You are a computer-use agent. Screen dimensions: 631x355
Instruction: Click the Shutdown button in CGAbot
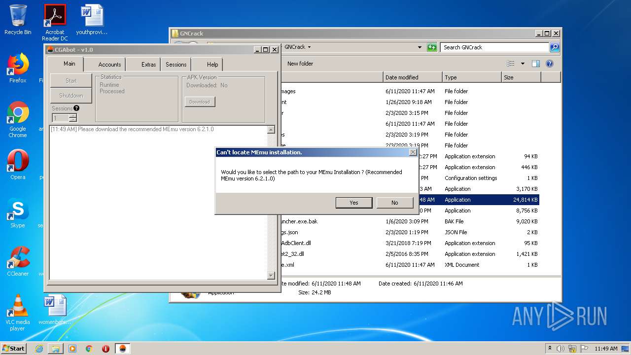(71, 96)
